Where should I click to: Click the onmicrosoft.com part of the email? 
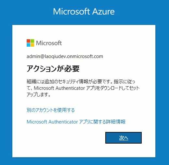coord(85,56)
